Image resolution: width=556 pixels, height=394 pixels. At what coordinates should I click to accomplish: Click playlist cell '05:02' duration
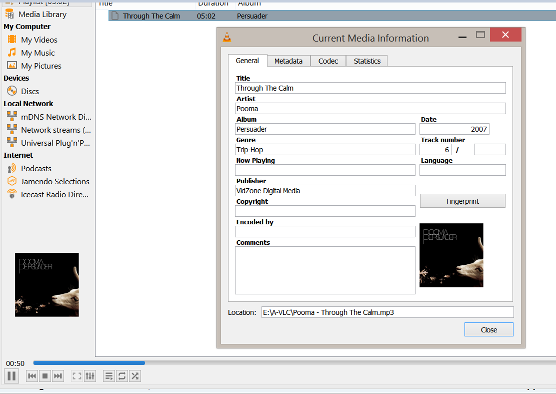206,16
